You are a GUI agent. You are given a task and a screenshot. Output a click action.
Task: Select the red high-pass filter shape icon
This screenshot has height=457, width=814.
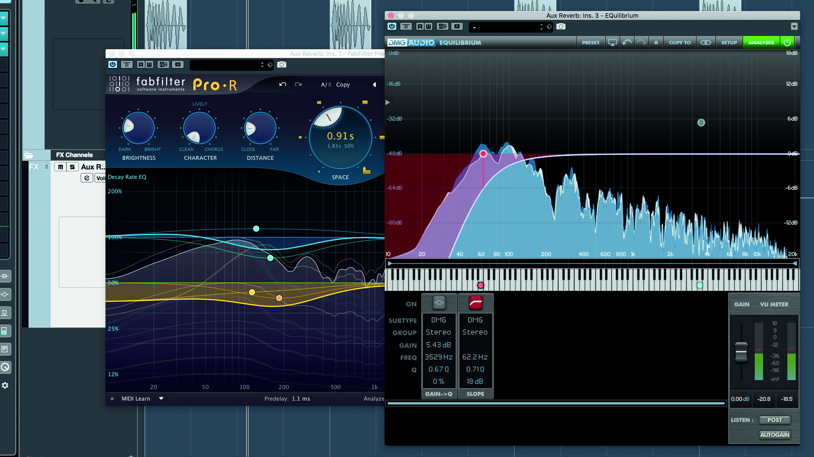475,303
